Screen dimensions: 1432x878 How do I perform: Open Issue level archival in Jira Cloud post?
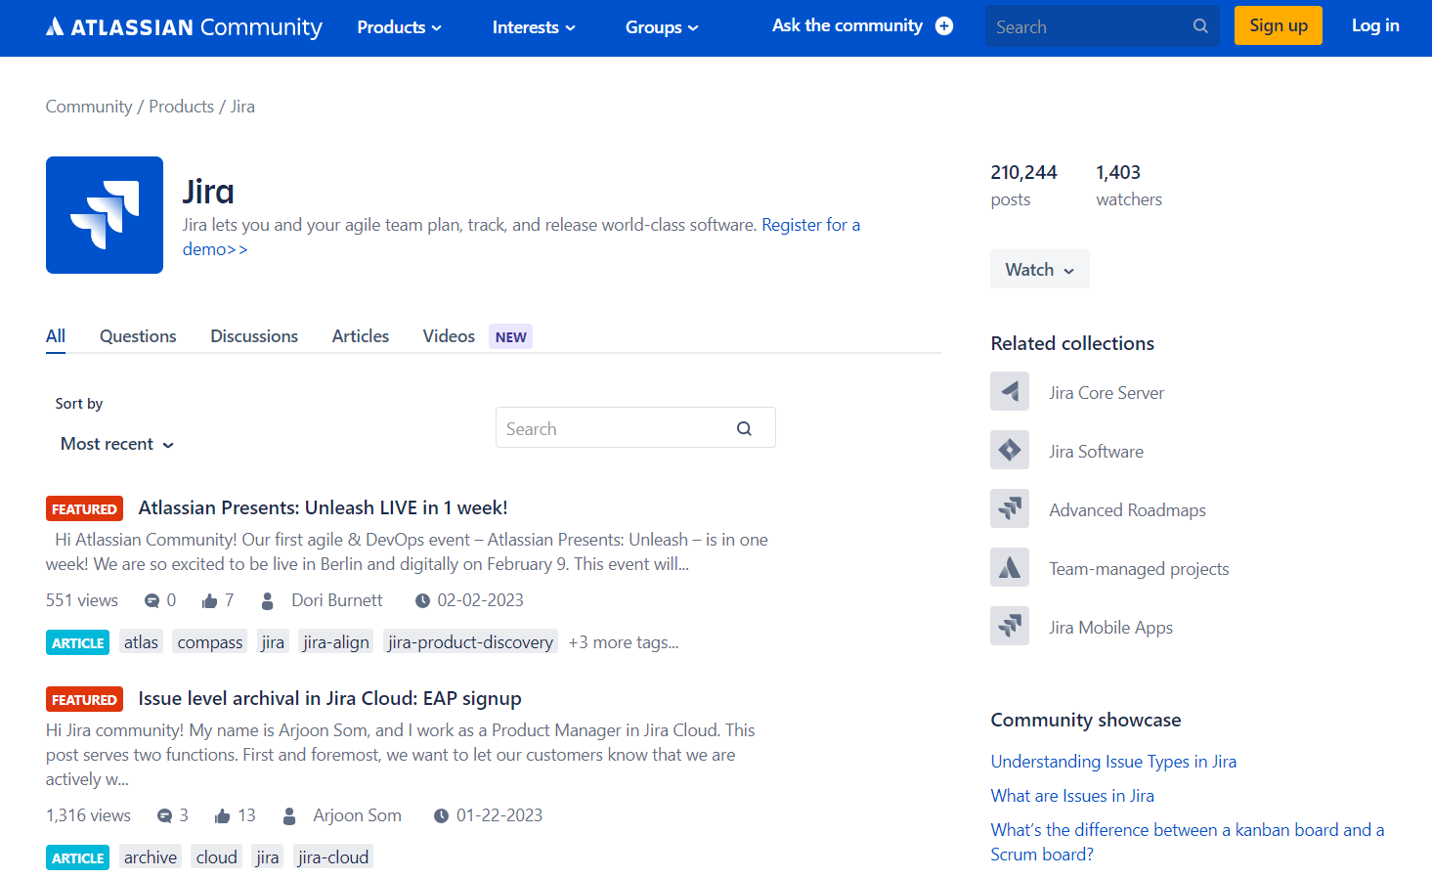click(x=329, y=698)
